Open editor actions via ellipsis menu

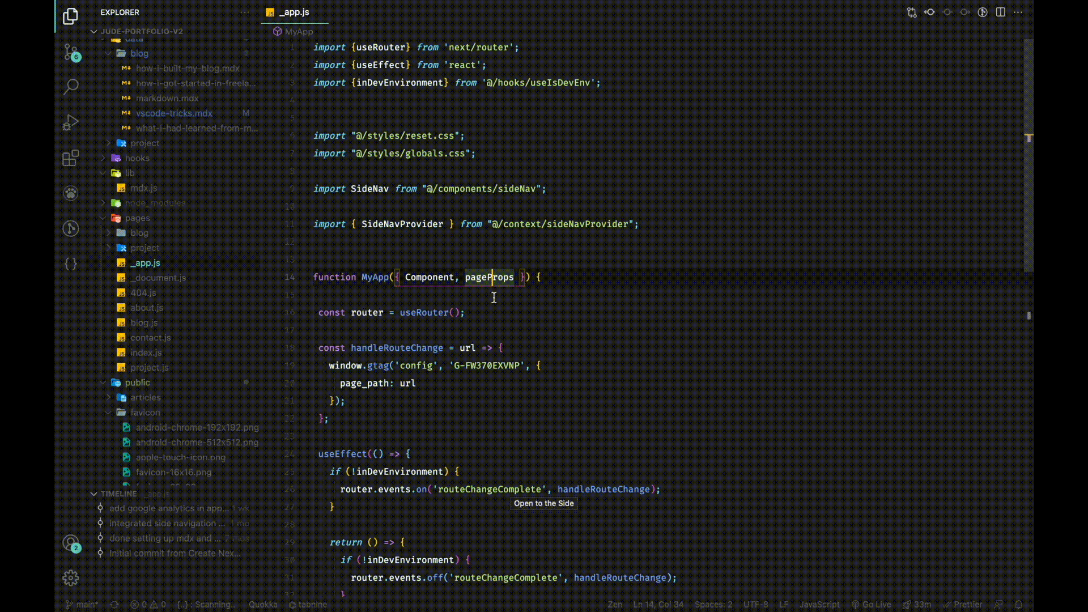(1018, 12)
